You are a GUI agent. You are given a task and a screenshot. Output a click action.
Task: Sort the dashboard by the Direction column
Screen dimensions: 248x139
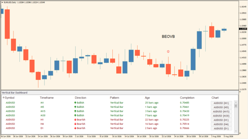tap(81, 98)
